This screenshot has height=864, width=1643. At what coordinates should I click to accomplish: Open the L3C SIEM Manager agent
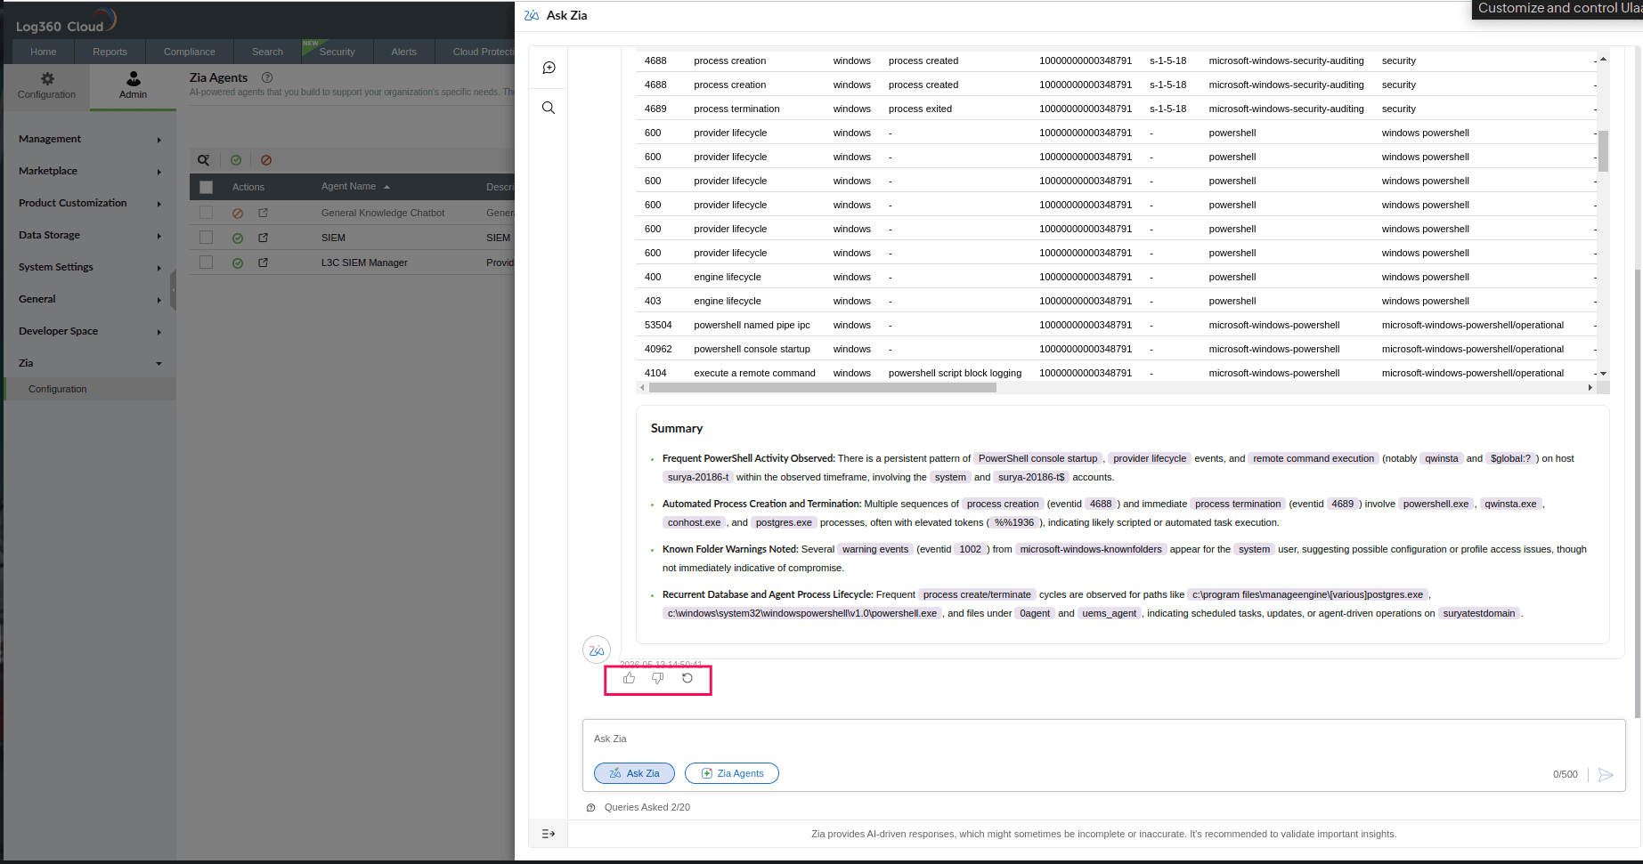[x=364, y=262]
